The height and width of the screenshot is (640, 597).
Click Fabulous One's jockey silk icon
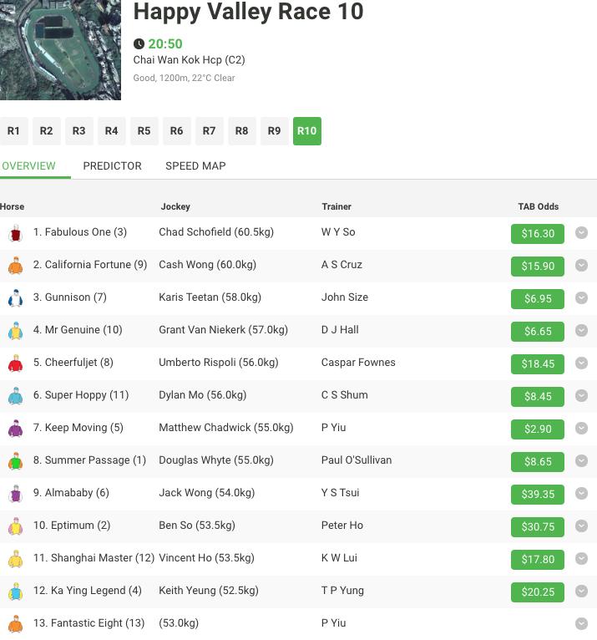15,233
